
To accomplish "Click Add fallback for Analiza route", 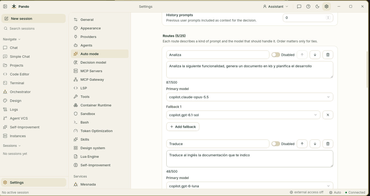I will 183,127.
